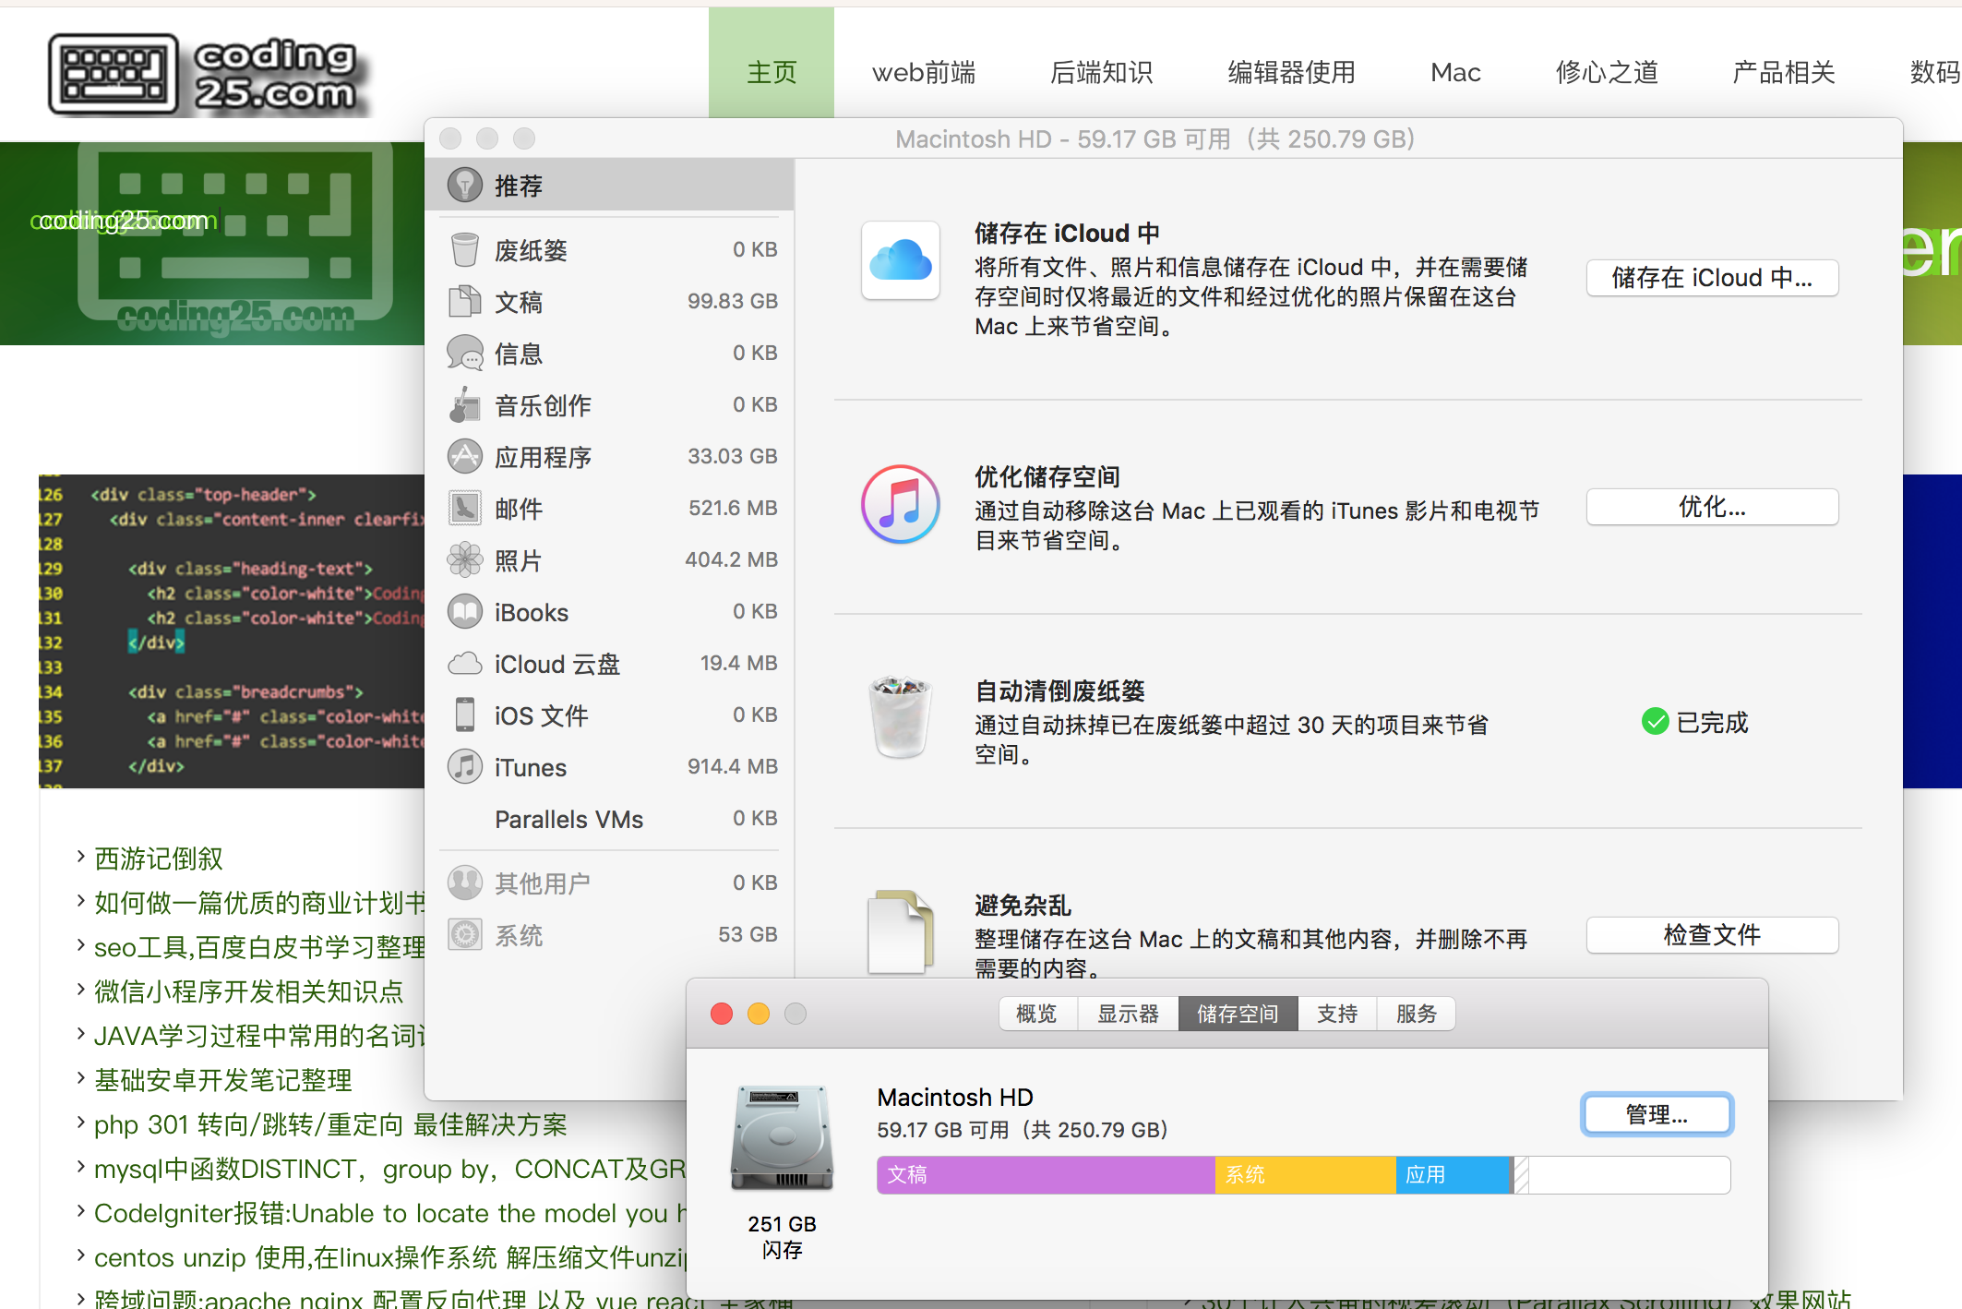
Task: Switch to the 显示器 tab
Action: [1128, 1014]
